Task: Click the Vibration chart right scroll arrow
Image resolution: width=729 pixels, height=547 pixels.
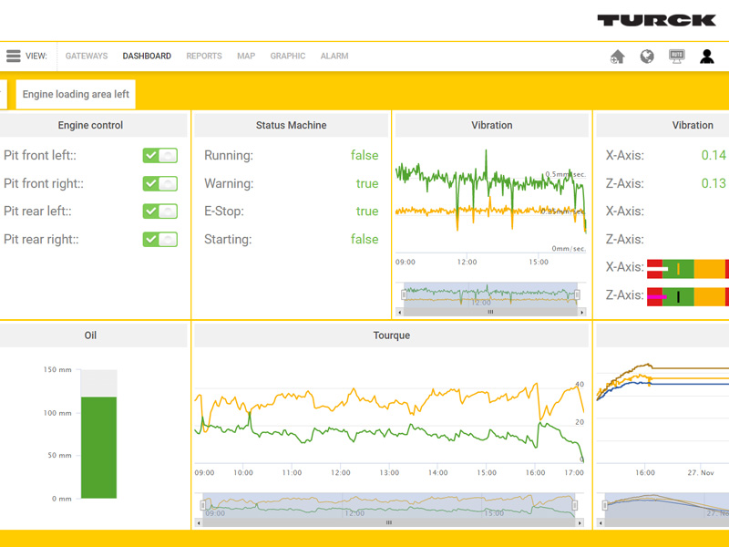Action: 582,312
